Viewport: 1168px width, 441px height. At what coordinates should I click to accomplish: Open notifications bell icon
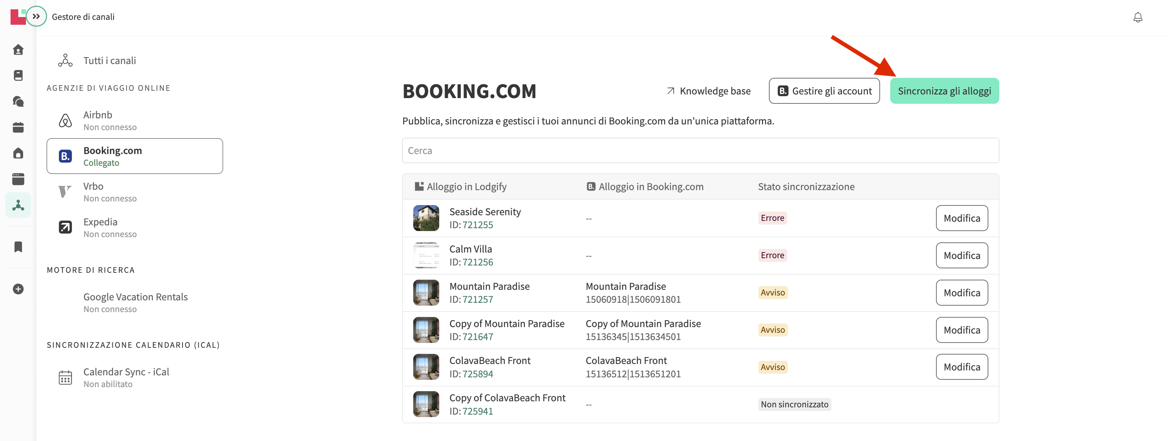click(x=1137, y=18)
